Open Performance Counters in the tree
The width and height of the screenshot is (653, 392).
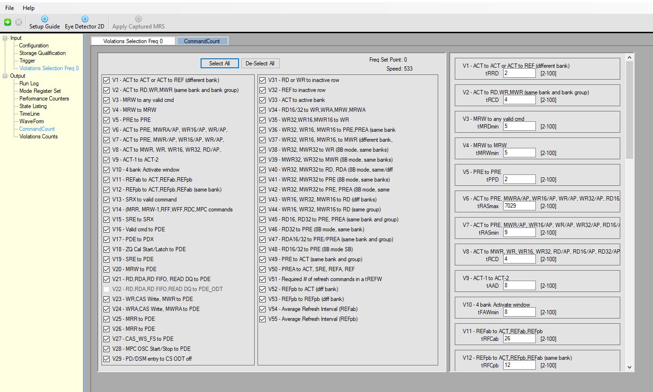(x=44, y=99)
